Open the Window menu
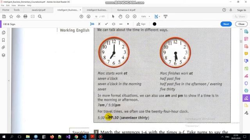The height and width of the screenshot is (140, 250). 21,5
